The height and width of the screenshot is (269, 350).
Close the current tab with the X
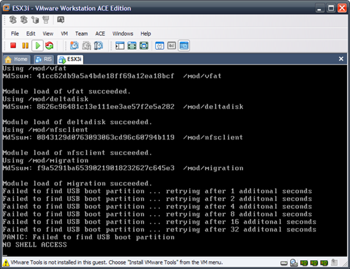click(x=341, y=59)
